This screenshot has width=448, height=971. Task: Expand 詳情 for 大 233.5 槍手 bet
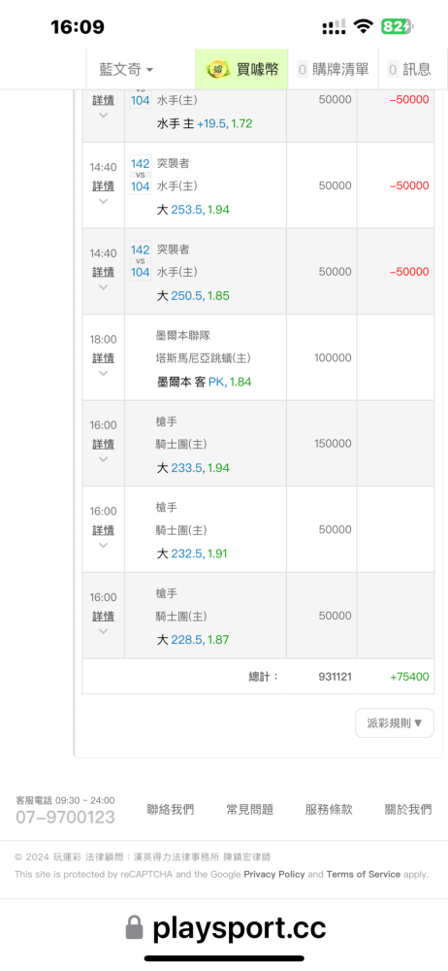pyautogui.click(x=104, y=444)
